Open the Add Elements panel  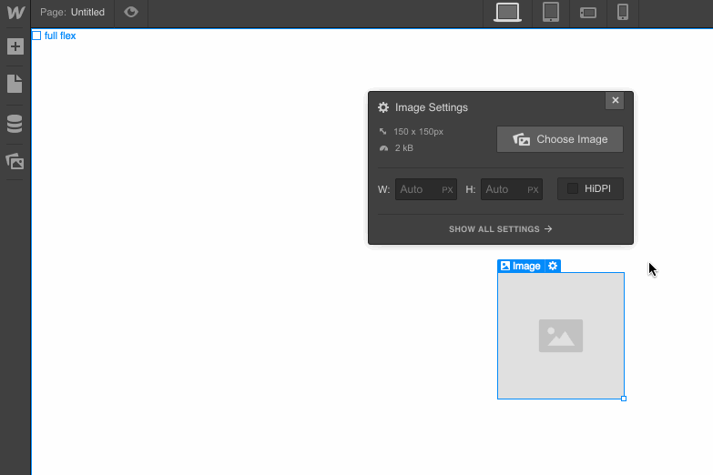point(15,46)
